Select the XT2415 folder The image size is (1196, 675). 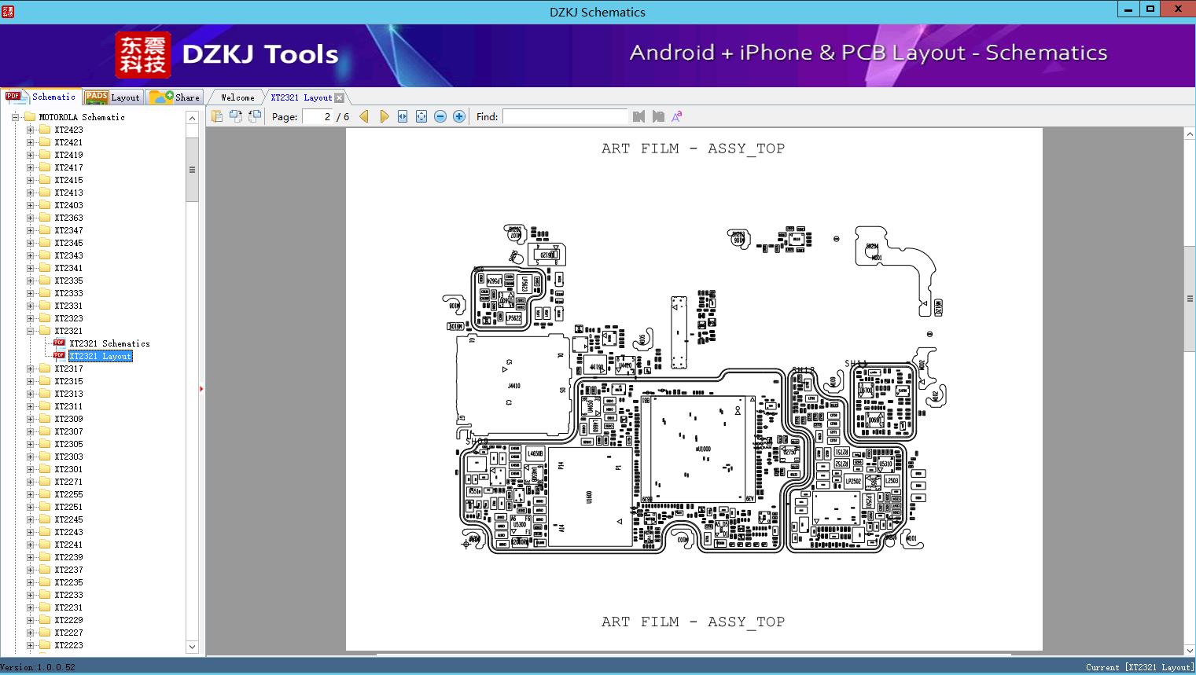(x=68, y=180)
